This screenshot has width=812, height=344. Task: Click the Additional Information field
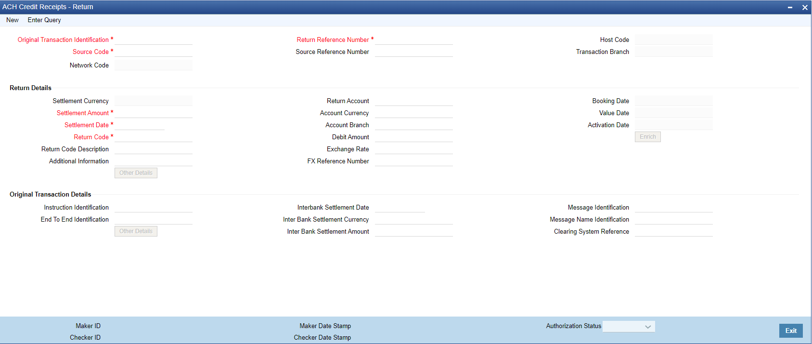(x=154, y=161)
